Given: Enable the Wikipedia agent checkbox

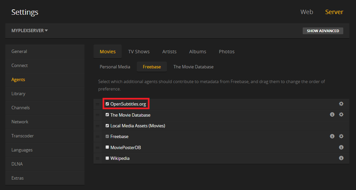Looking at the screenshot, I should click(x=107, y=158).
